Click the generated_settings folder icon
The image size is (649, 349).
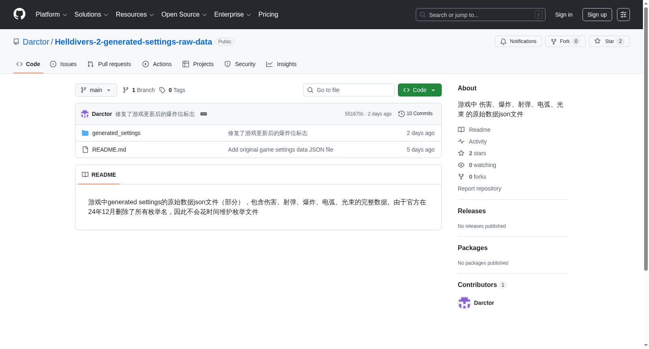click(x=85, y=133)
